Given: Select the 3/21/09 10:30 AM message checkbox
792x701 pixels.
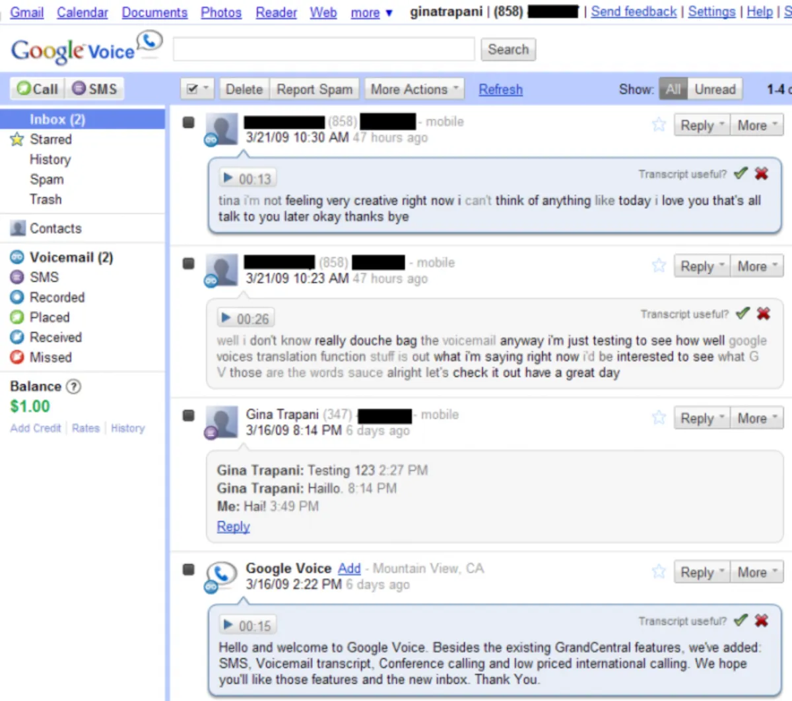Looking at the screenshot, I should [x=189, y=122].
